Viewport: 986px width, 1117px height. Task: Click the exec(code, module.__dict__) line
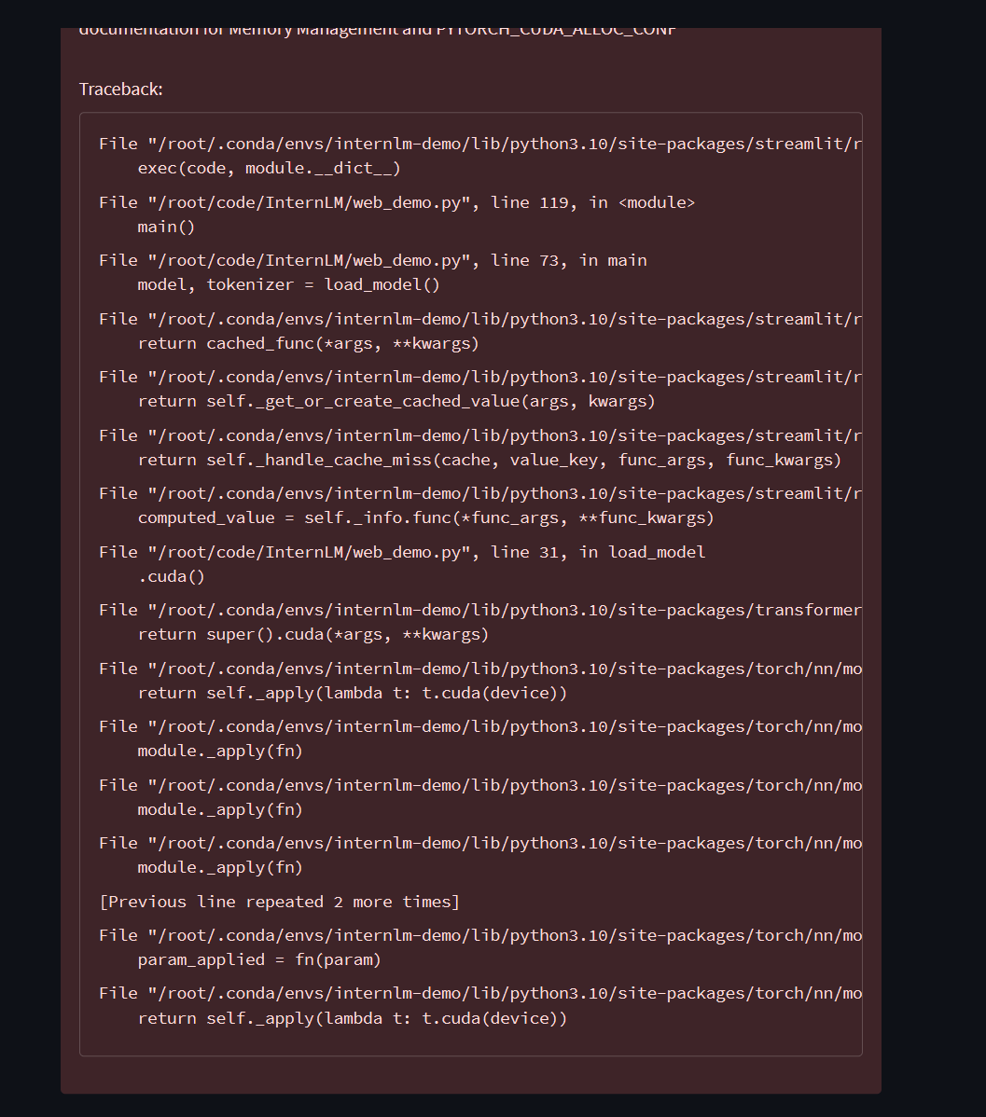point(269,168)
